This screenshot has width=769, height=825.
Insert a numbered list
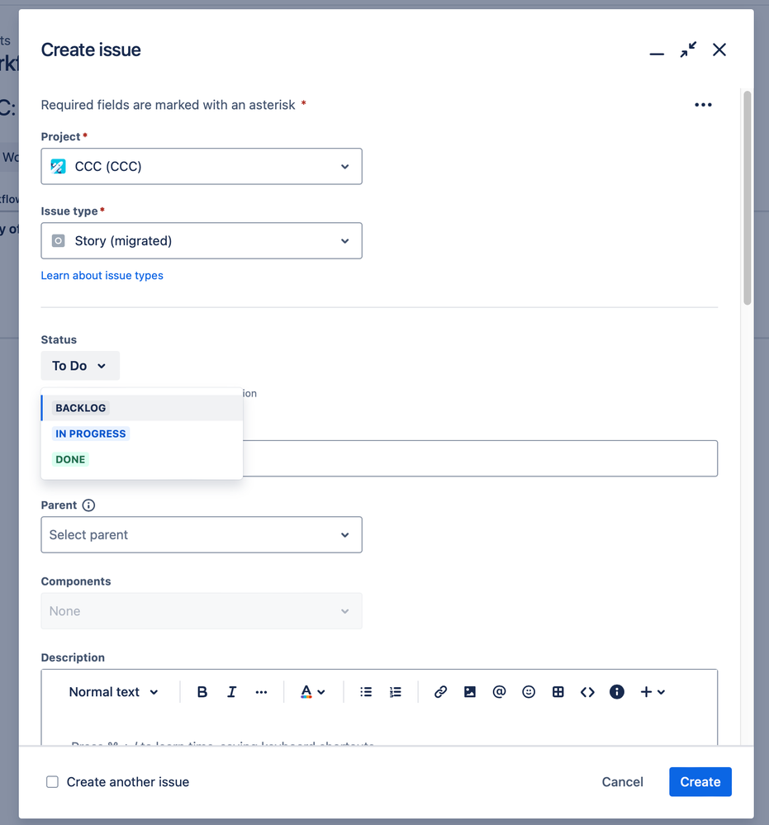[396, 692]
